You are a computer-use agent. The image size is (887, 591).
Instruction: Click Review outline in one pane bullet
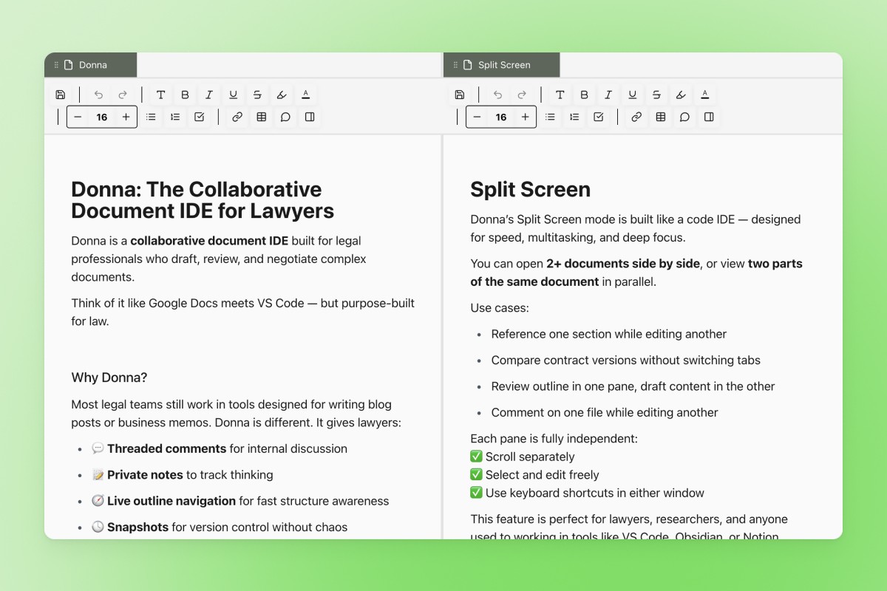point(633,386)
